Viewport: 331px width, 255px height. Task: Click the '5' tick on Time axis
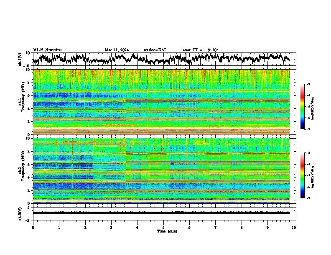coord(163,227)
